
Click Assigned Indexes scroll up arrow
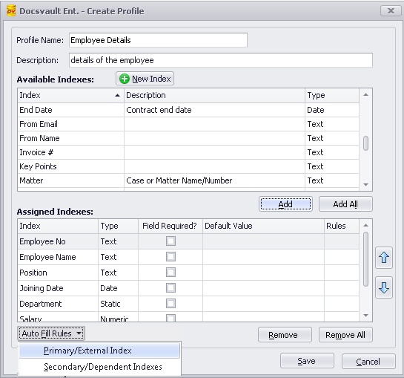coord(365,226)
